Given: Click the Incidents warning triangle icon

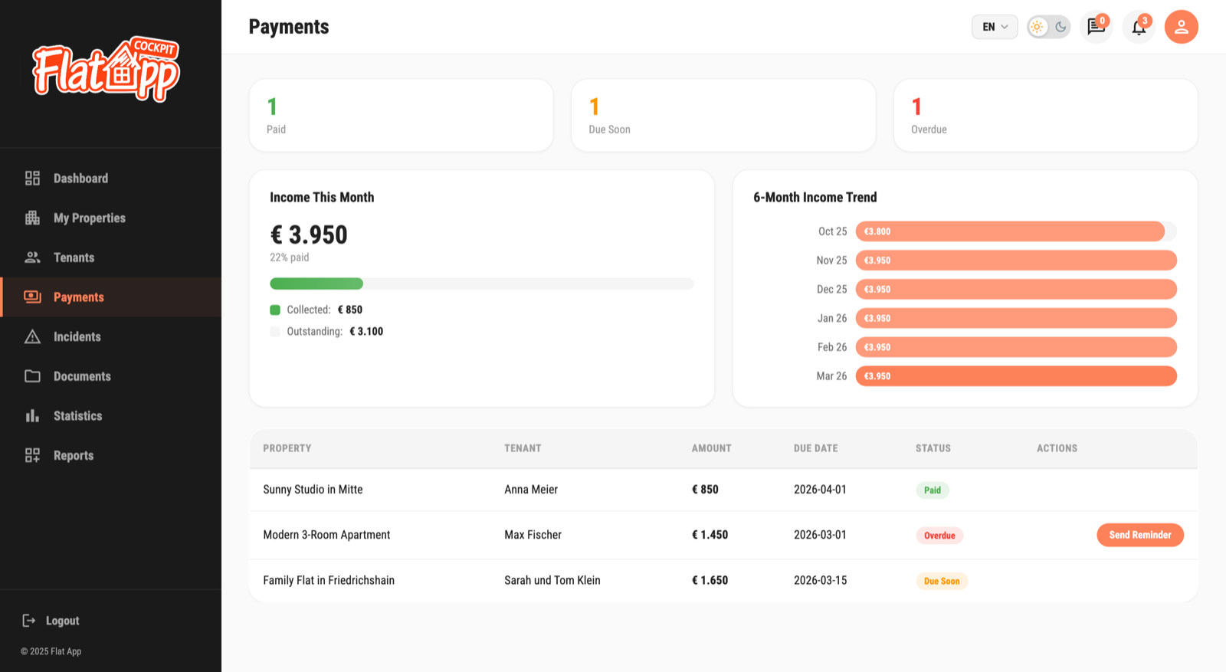Looking at the screenshot, I should 32,337.
